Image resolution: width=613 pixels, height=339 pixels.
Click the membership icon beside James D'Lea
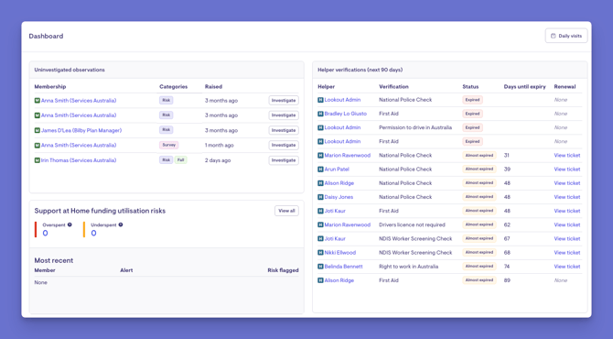click(38, 130)
